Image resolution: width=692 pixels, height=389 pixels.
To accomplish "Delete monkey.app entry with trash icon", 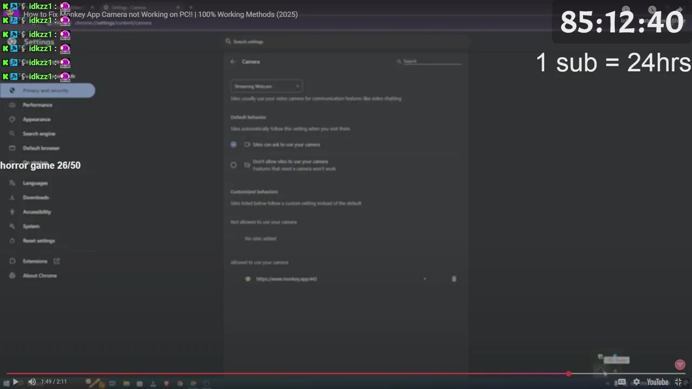I will (x=454, y=279).
